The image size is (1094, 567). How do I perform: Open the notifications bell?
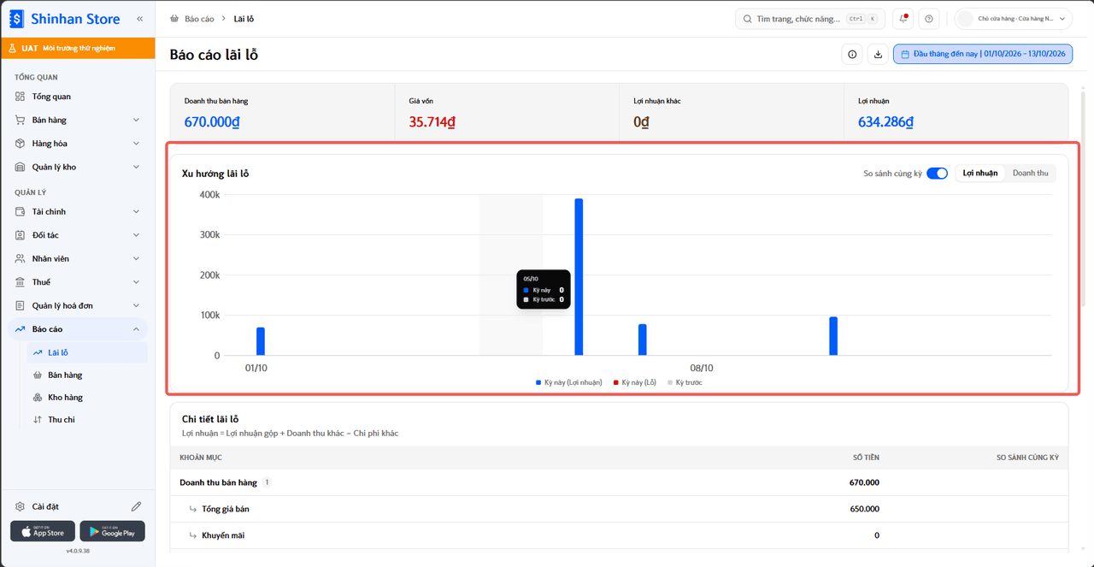click(x=903, y=19)
